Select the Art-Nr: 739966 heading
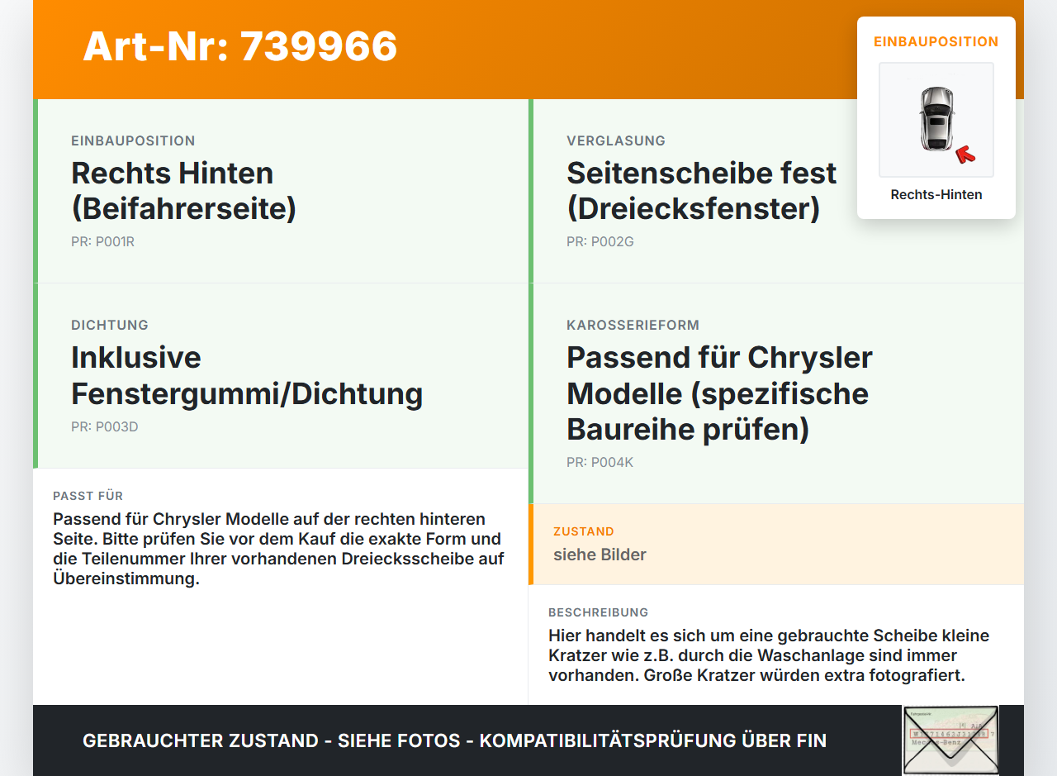 coord(240,46)
